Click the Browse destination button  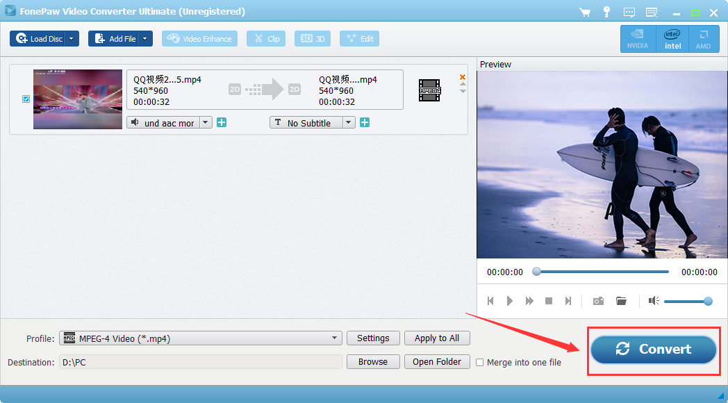coord(373,362)
